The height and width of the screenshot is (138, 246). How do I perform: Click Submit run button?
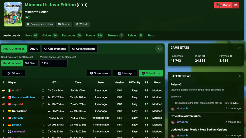(x=151, y=73)
